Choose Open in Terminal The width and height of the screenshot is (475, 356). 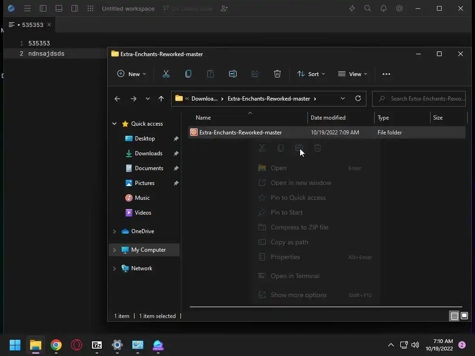click(315, 276)
